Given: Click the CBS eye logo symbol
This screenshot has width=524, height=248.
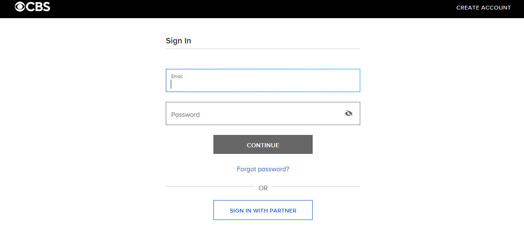Looking at the screenshot, I should point(20,7).
